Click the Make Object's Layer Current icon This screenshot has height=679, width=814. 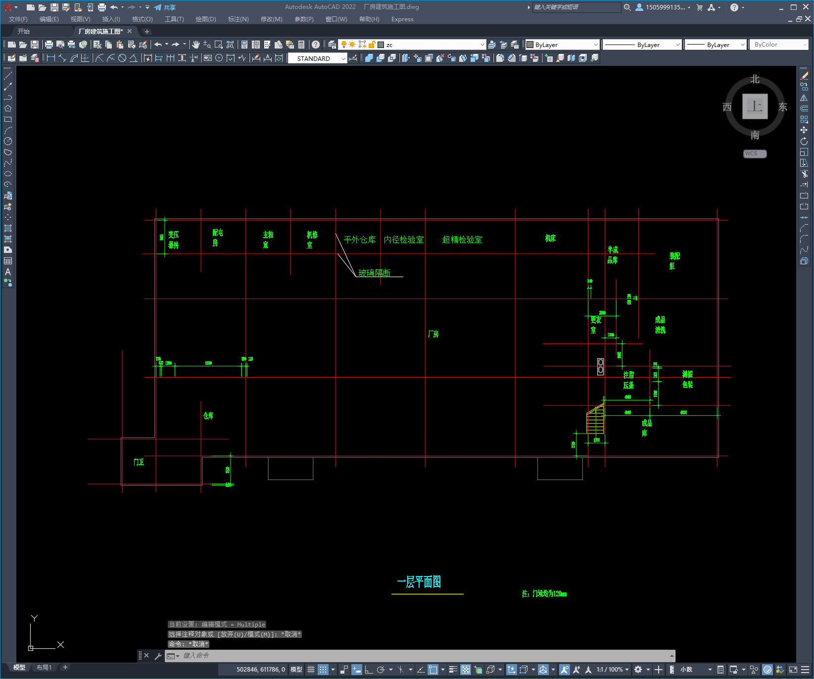(492, 45)
